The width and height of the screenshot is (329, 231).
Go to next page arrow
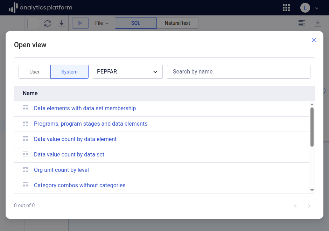[309, 206]
